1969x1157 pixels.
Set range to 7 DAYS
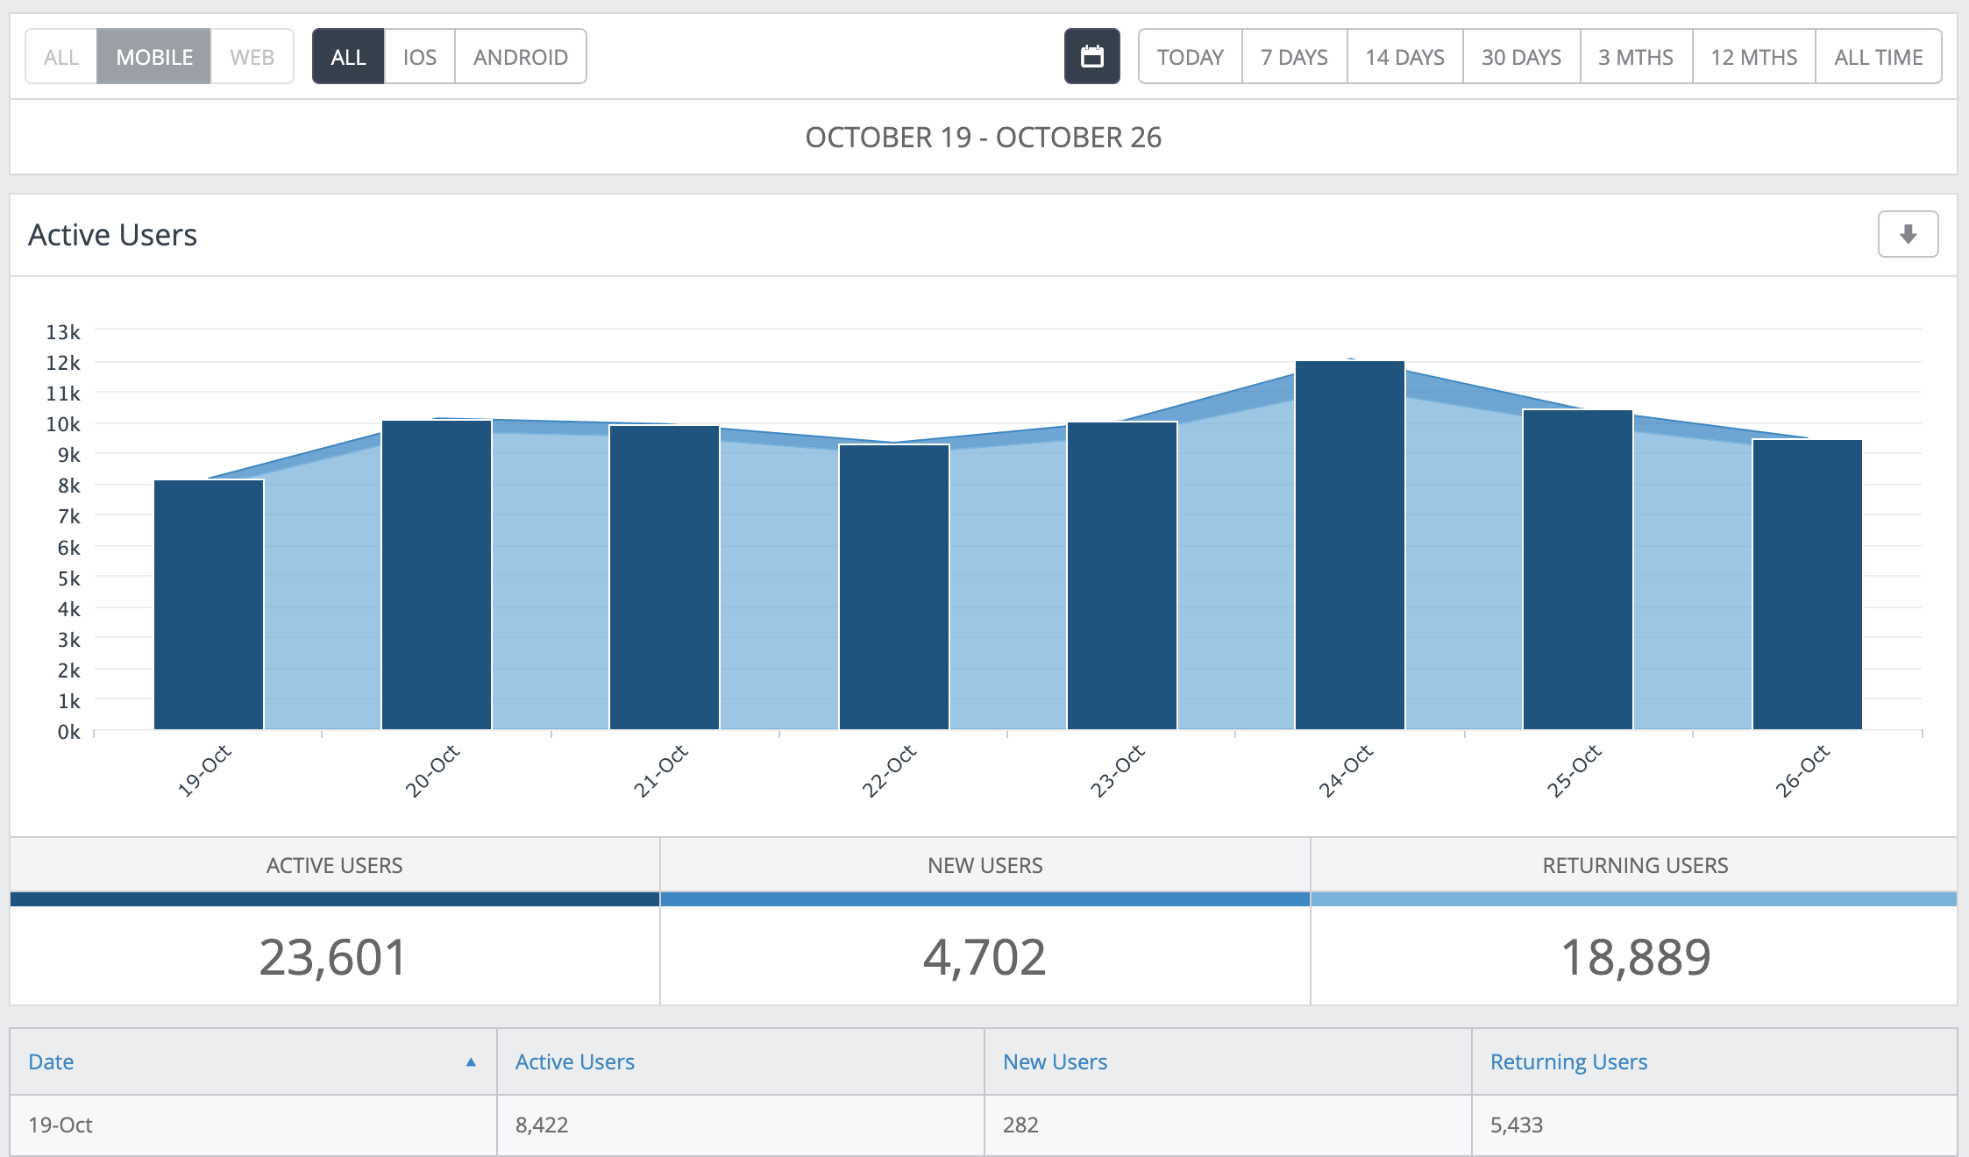coord(1294,57)
